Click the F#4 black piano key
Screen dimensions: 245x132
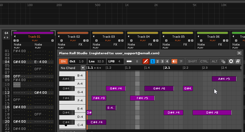pyautogui.click(x=67, y=98)
